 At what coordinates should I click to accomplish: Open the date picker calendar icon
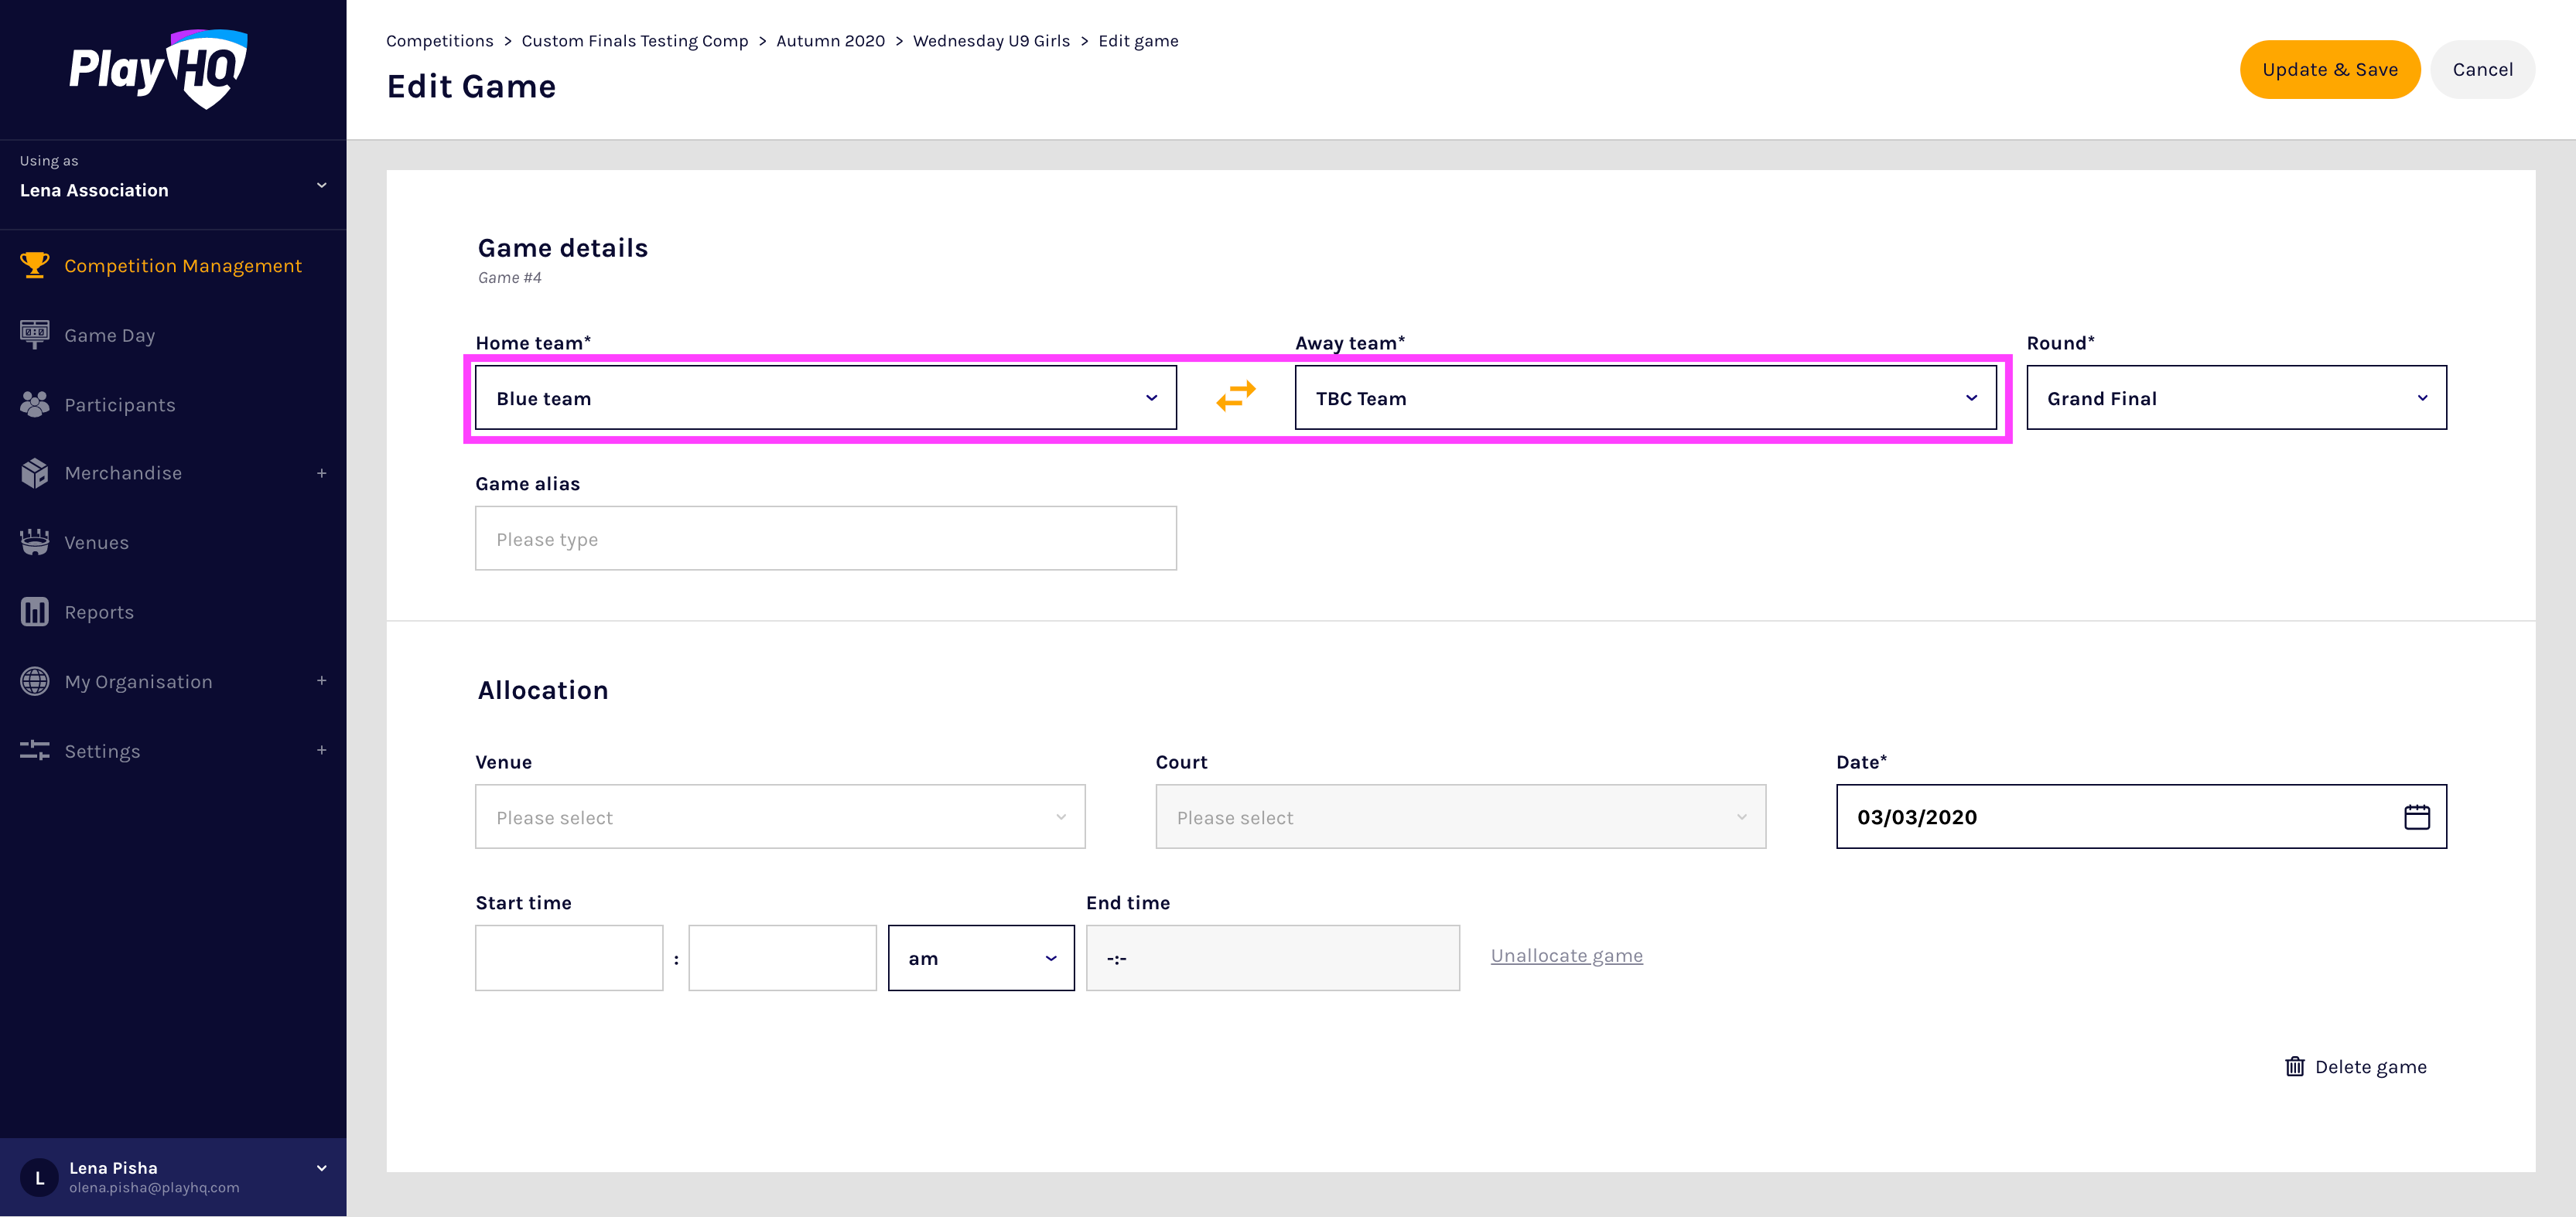(x=2416, y=816)
